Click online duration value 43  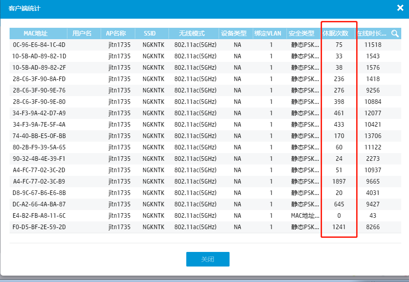tap(373, 216)
